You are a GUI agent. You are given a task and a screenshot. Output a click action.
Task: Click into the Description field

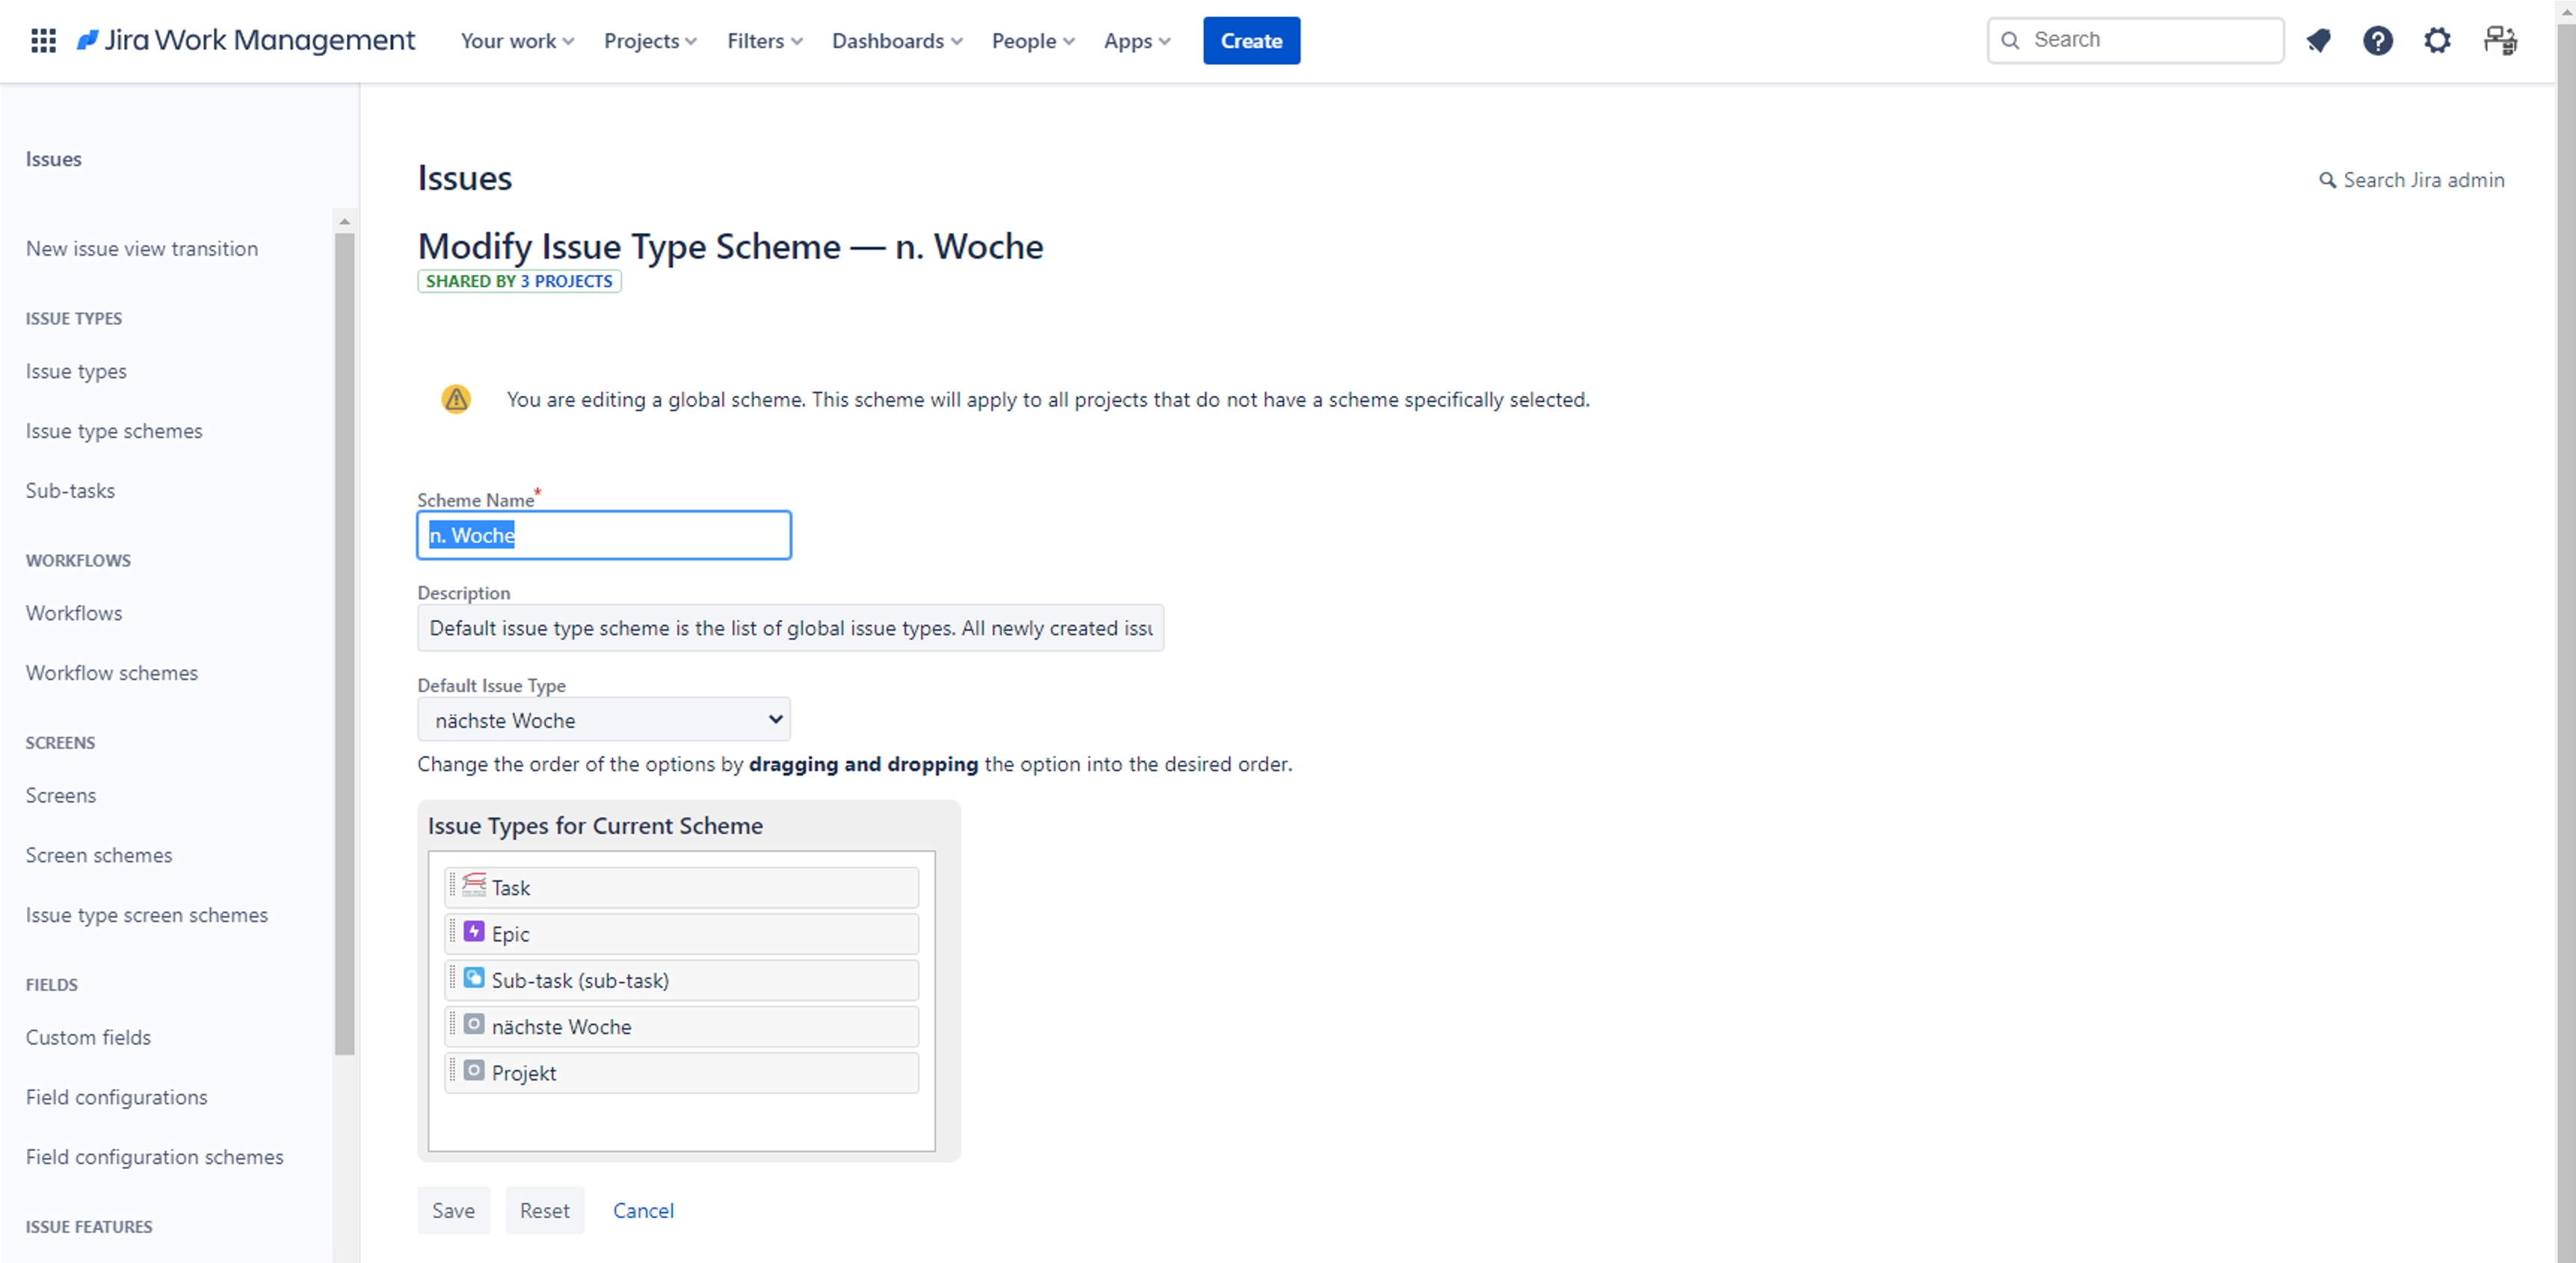pyautogui.click(x=790, y=628)
